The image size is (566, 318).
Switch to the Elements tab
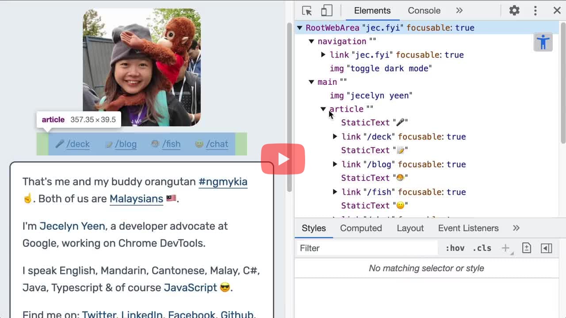pos(372,11)
